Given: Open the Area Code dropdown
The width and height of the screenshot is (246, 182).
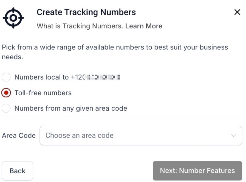Looking at the screenshot, I should click(141, 136).
